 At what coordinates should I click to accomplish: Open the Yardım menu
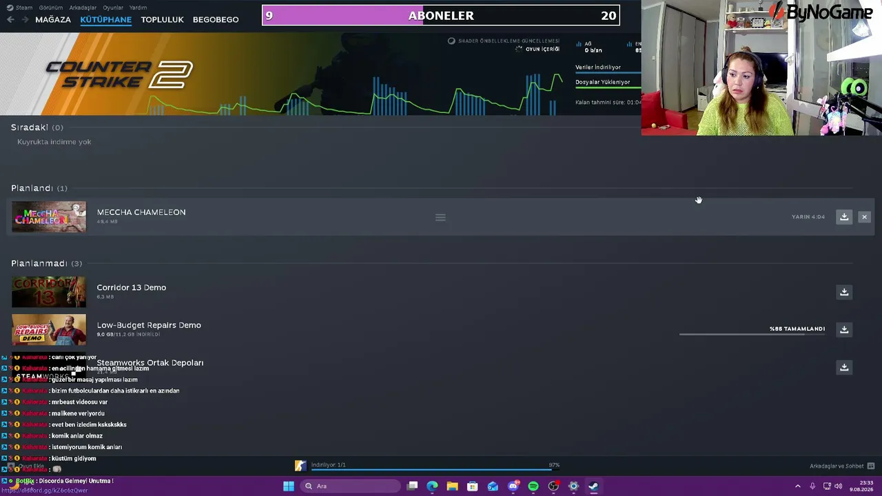138,8
